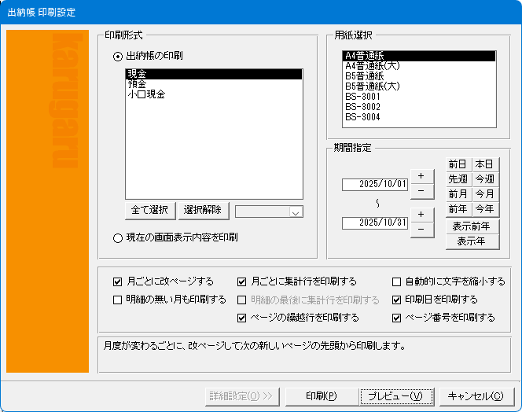
Task: Select 現在の画面表示内容を印刷 radio option
Action: [119, 237]
